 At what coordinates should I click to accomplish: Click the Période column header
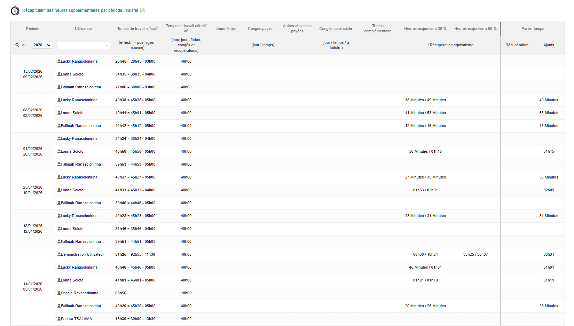(33, 29)
